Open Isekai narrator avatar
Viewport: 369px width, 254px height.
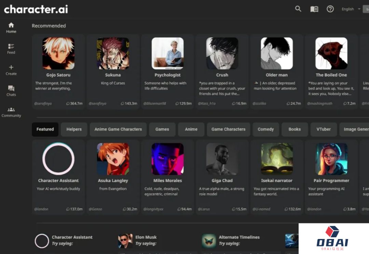pyautogui.click(x=277, y=159)
